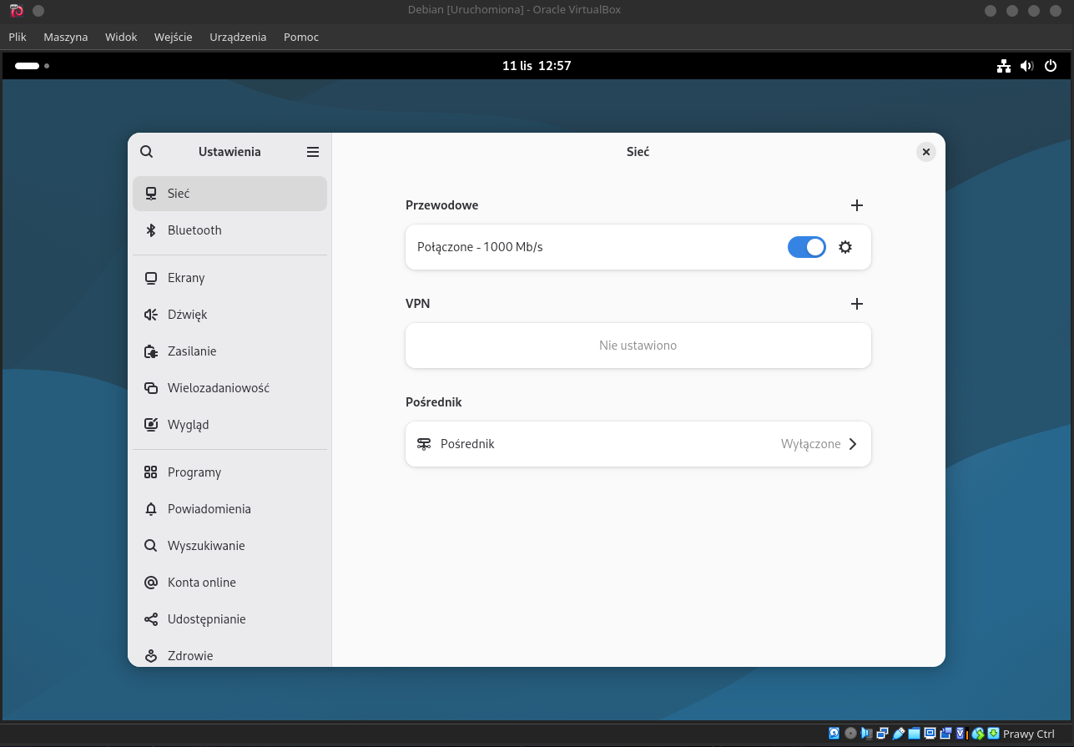Open search in the Ustawienia sidebar

pos(147,152)
